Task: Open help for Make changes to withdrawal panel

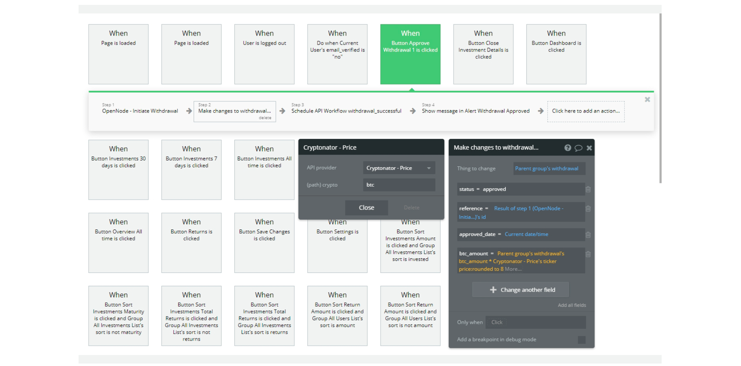Action: point(568,148)
